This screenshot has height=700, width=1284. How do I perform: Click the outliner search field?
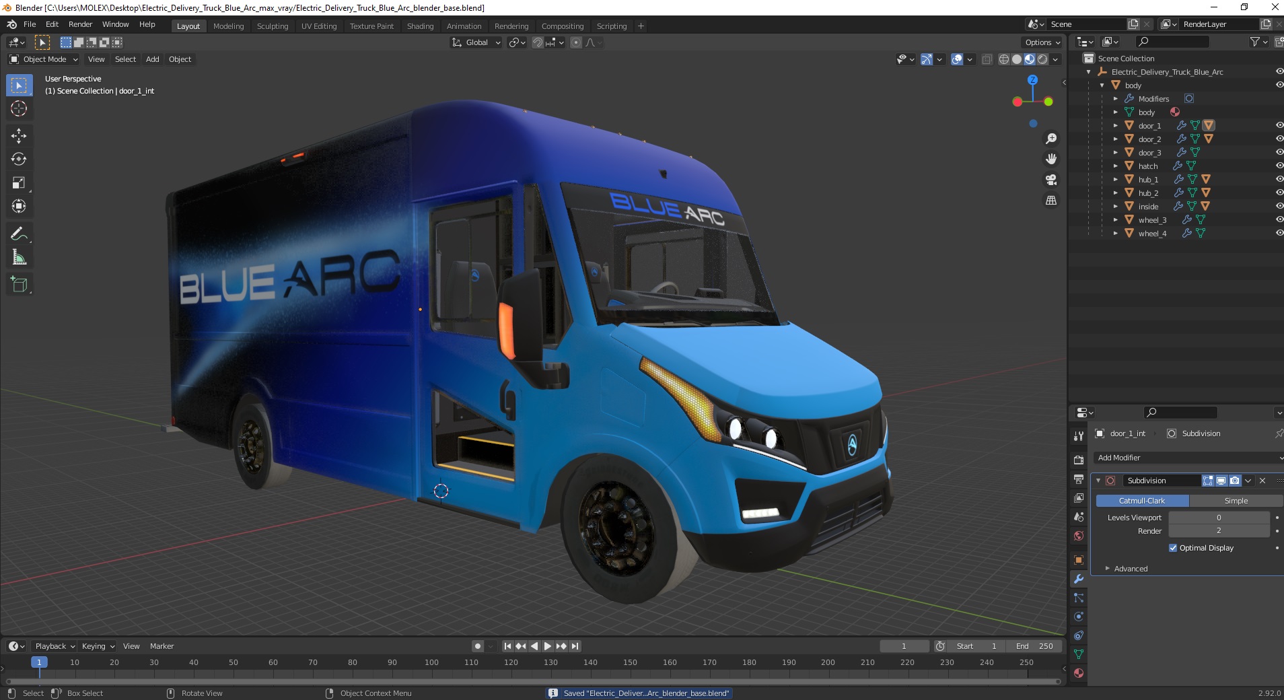(x=1172, y=42)
